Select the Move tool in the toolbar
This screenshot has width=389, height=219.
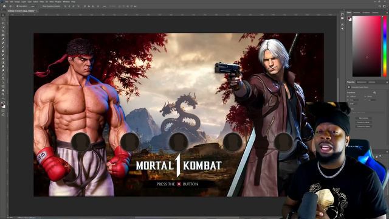(x=3, y=15)
